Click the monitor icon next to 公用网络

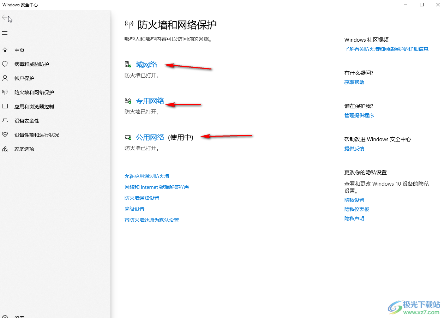pyautogui.click(x=128, y=137)
